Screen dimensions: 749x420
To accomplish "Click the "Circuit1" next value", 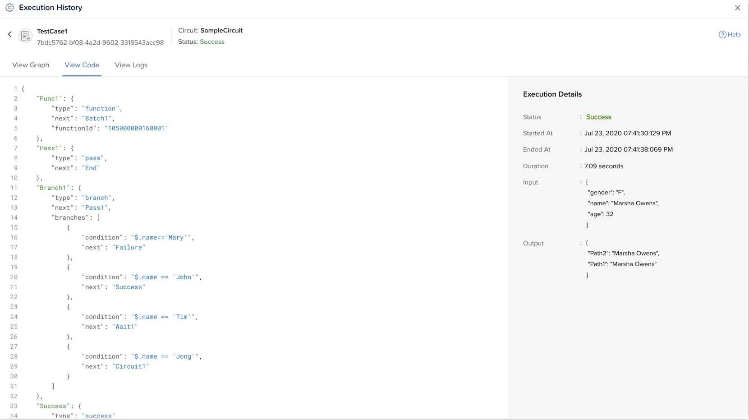I will click(x=130, y=366).
